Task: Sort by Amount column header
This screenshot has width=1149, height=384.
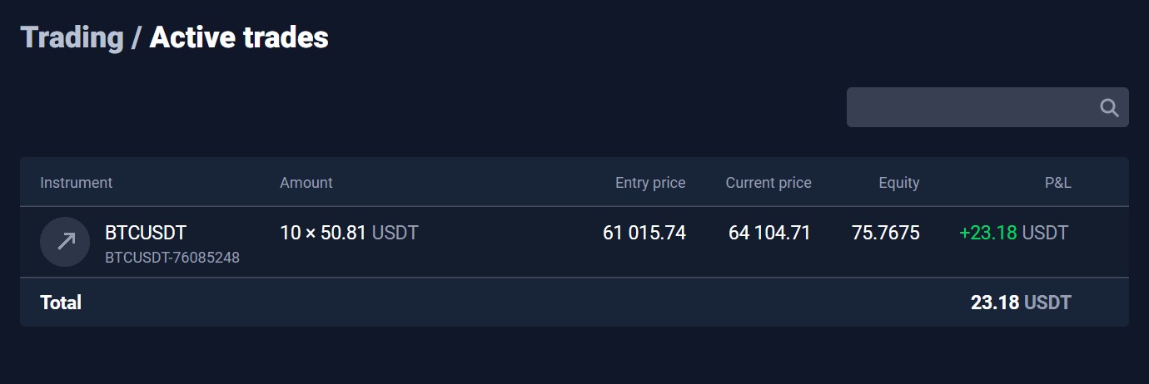Action: 306,183
